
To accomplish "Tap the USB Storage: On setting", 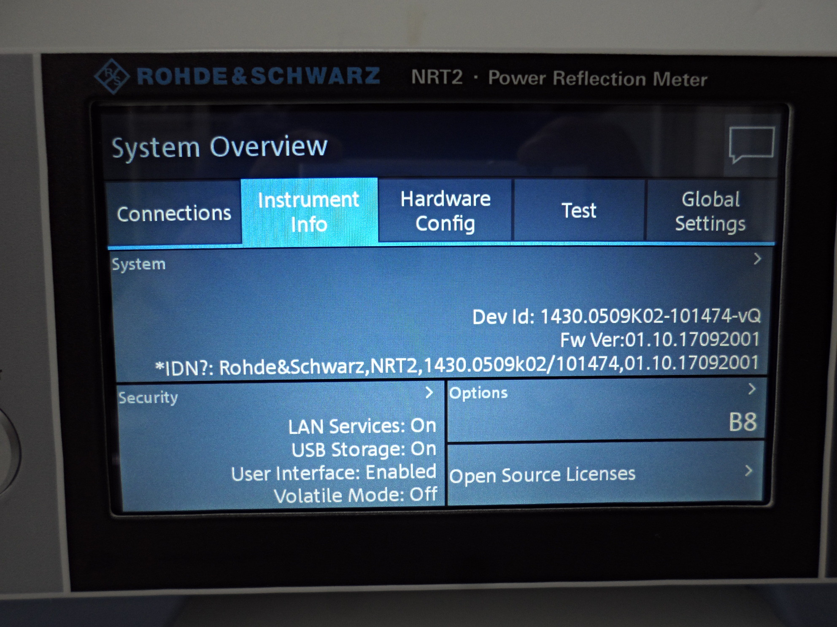I will tap(364, 449).
